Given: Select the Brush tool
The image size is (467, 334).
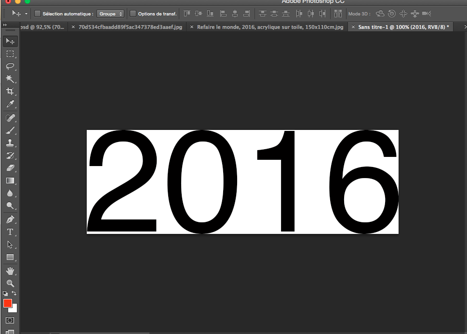Looking at the screenshot, I should coord(10,130).
